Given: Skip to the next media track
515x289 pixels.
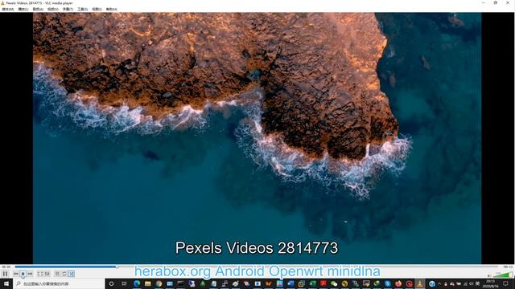Looking at the screenshot, I should (30, 274).
